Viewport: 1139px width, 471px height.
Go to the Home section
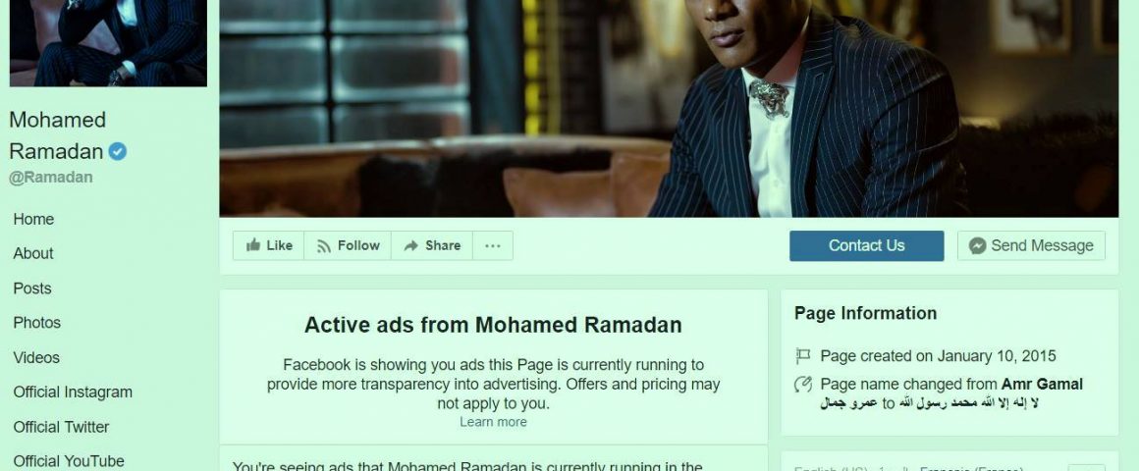(33, 219)
